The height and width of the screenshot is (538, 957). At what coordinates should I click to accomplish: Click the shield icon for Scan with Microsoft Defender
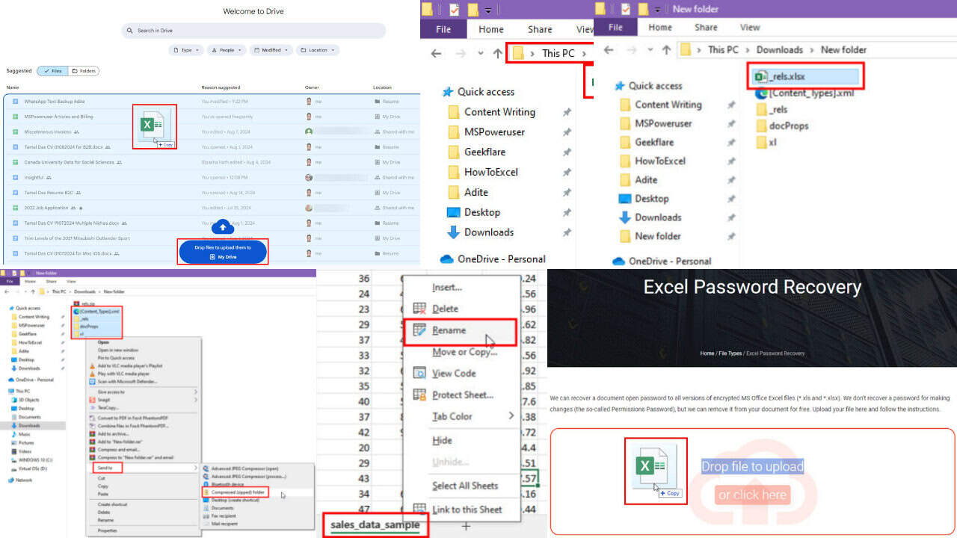[93, 381]
